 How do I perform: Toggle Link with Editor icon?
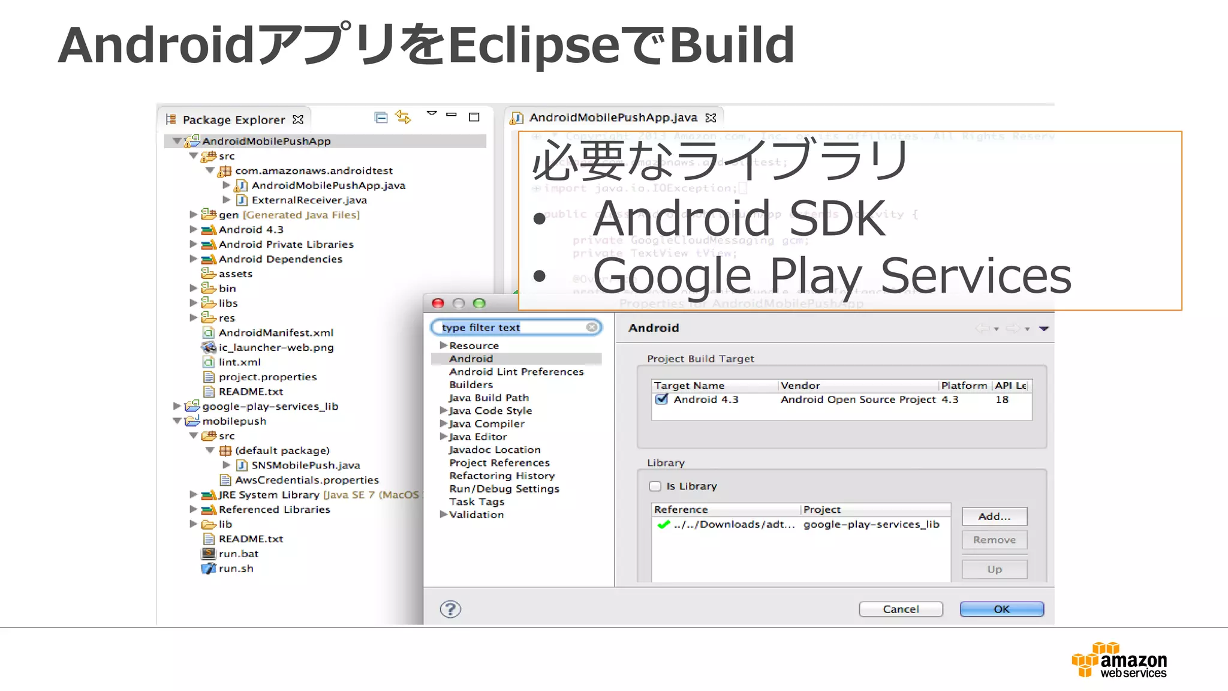404,118
